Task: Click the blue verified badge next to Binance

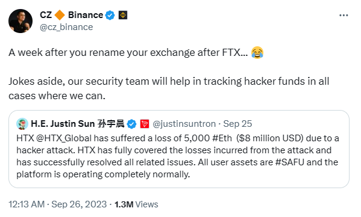Action: (x=110, y=15)
